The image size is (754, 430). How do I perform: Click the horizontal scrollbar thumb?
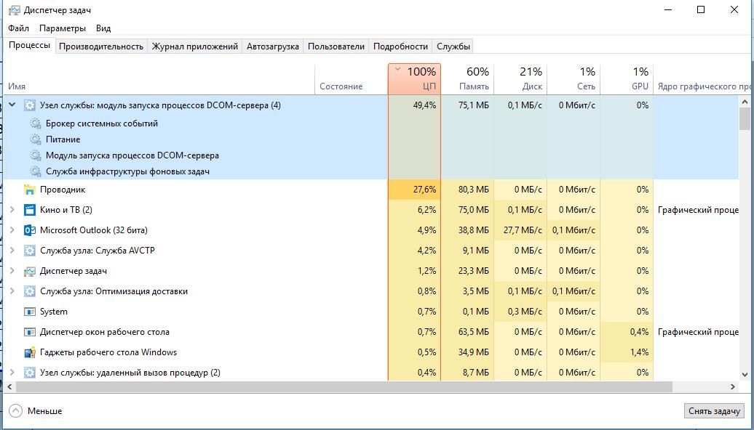(x=344, y=386)
